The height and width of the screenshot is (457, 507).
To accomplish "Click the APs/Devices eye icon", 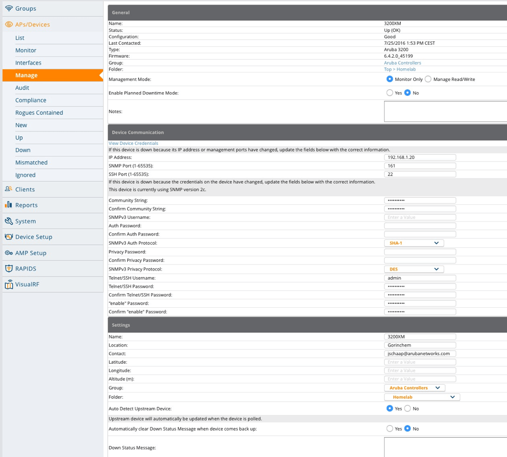I will click(9, 24).
